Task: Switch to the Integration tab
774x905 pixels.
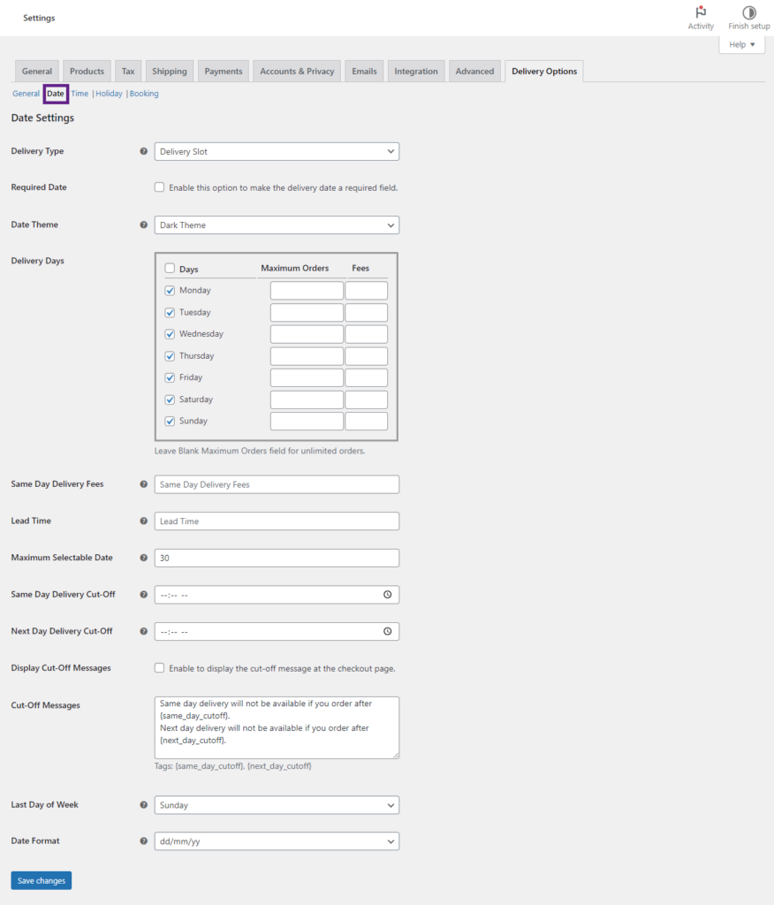Action: coord(416,71)
